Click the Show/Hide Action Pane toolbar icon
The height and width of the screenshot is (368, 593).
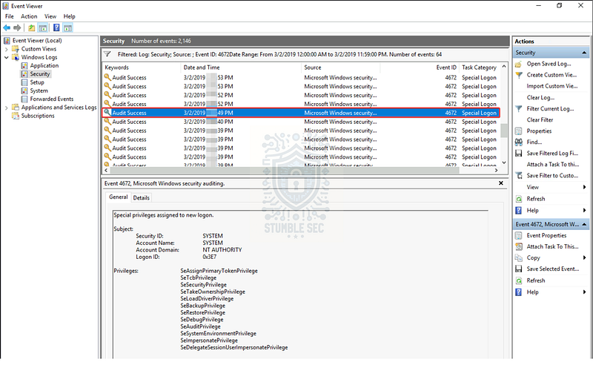(x=67, y=27)
